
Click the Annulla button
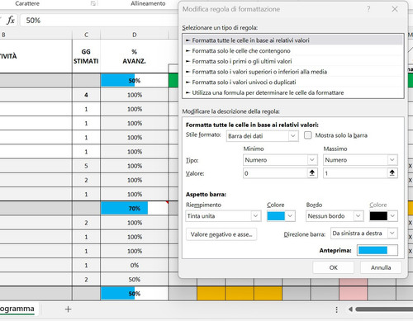381,267
